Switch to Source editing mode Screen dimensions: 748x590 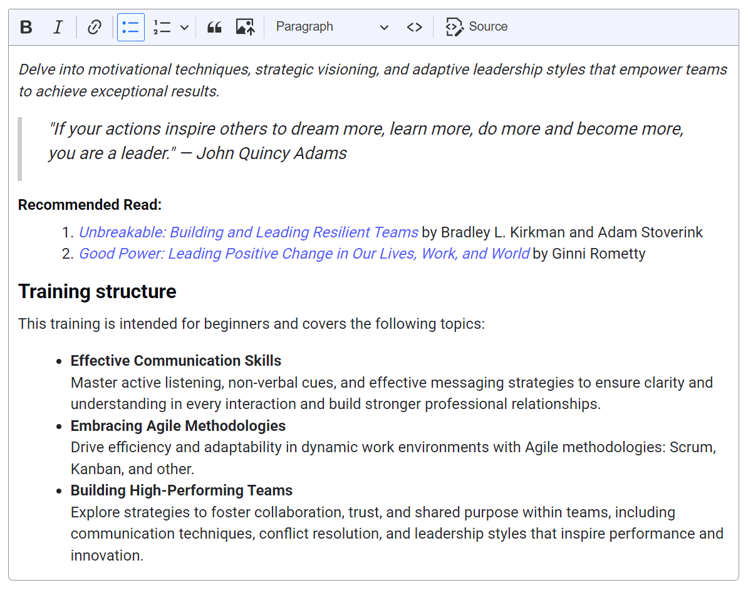point(476,27)
